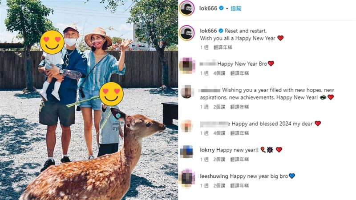The image size is (356, 200).
Task: Translate the 'Happy New Year Bro' comment
Action: tap(239, 73)
